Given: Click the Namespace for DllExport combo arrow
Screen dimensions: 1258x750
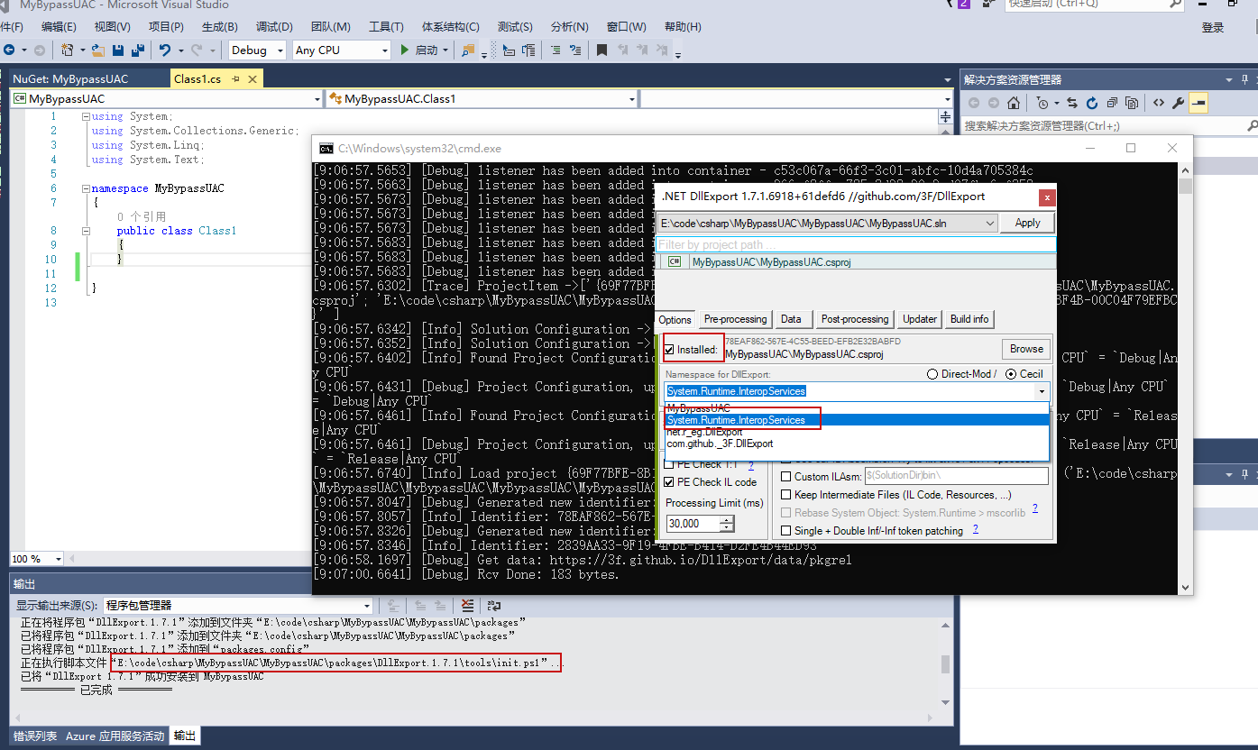Looking at the screenshot, I should pyautogui.click(x=1042, y=391).
